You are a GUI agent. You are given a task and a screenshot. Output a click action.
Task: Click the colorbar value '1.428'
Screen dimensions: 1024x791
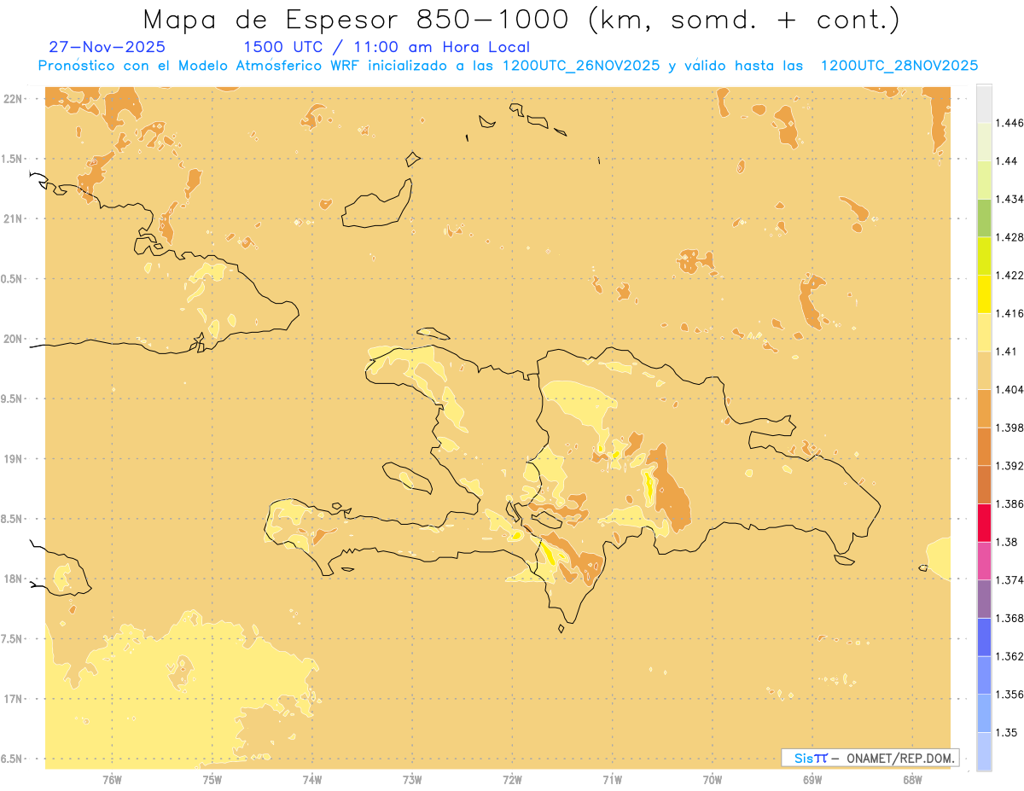1009,237
